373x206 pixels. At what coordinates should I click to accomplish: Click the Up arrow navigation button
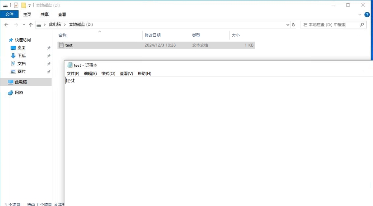31,25
